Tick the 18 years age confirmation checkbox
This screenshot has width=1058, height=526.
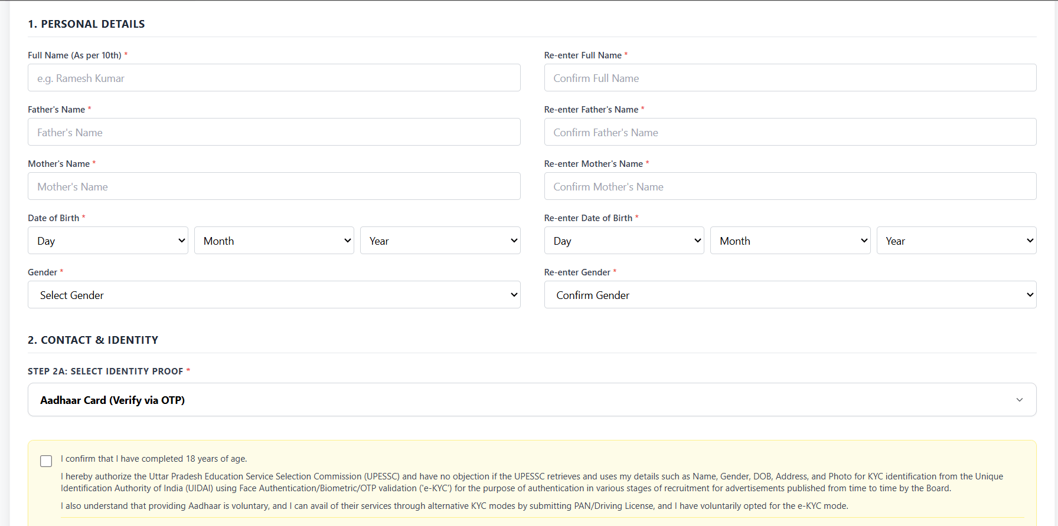46,461
